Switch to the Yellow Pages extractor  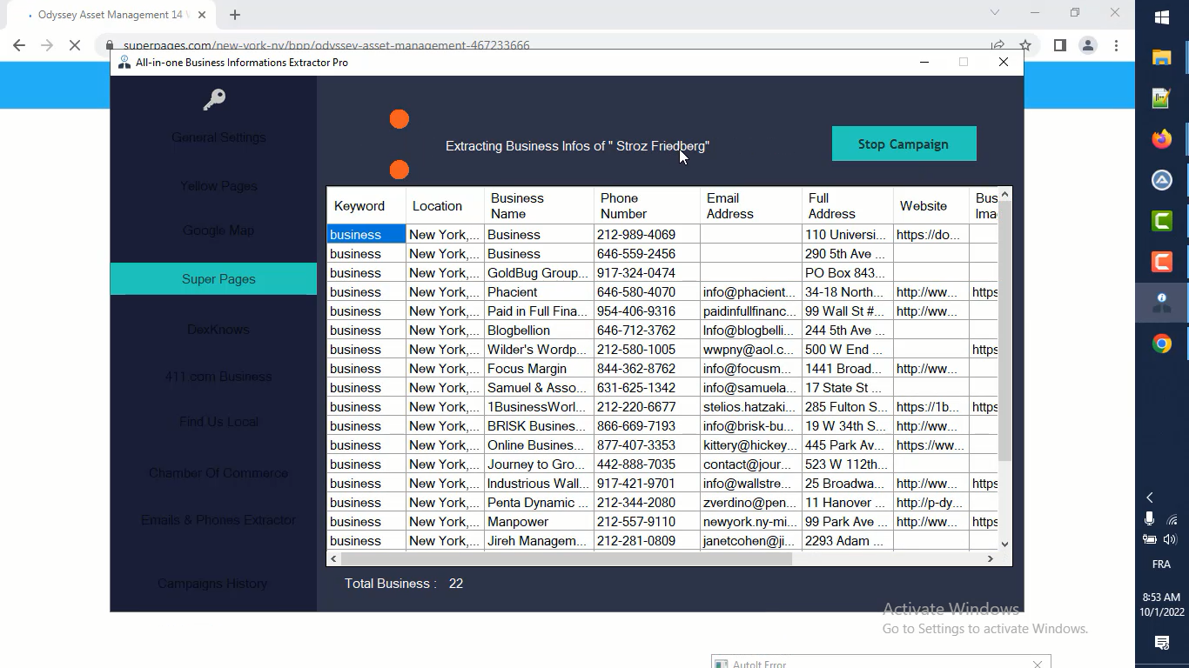tap(218, 186)
